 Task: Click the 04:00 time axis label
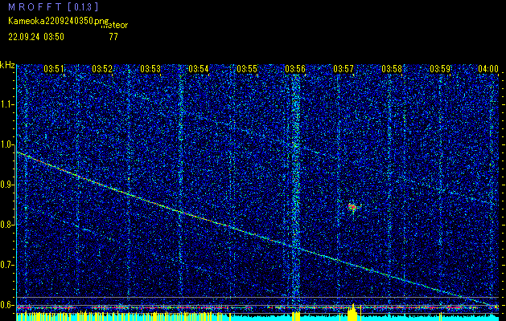[x=488, y=68]
